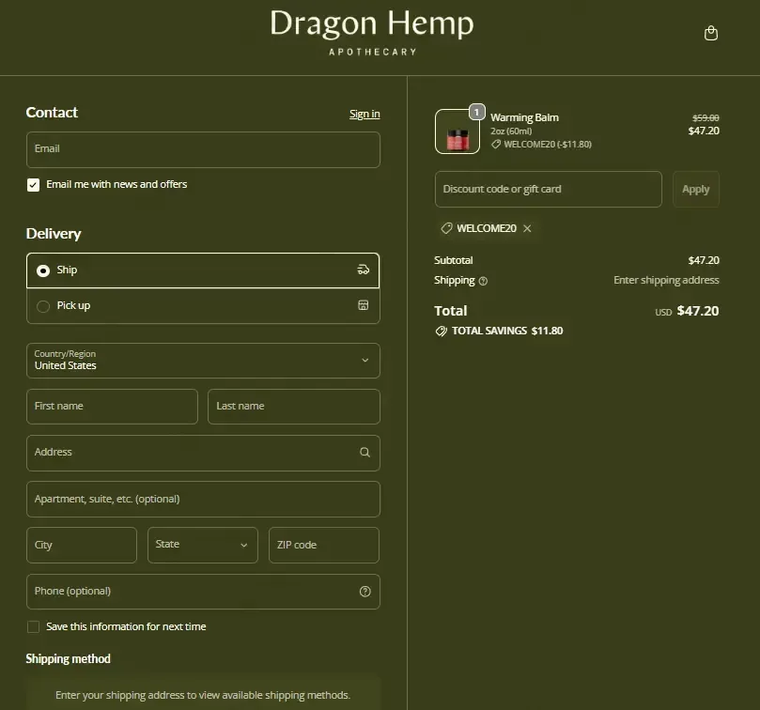Remove the WELCOME20 discount code
The width and height of the screenshot is (760, 710).
527,229
